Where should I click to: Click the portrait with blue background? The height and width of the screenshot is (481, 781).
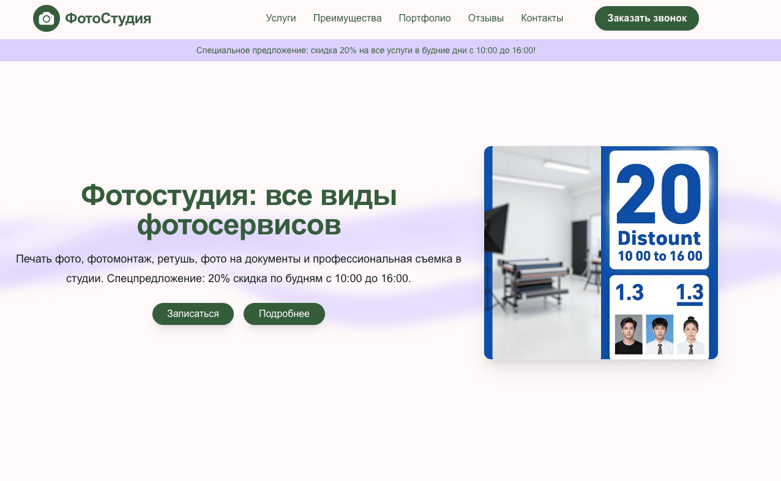(x=660, y=334)
